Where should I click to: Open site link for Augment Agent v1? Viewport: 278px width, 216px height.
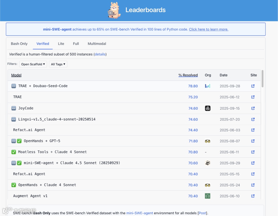point(253,196)
